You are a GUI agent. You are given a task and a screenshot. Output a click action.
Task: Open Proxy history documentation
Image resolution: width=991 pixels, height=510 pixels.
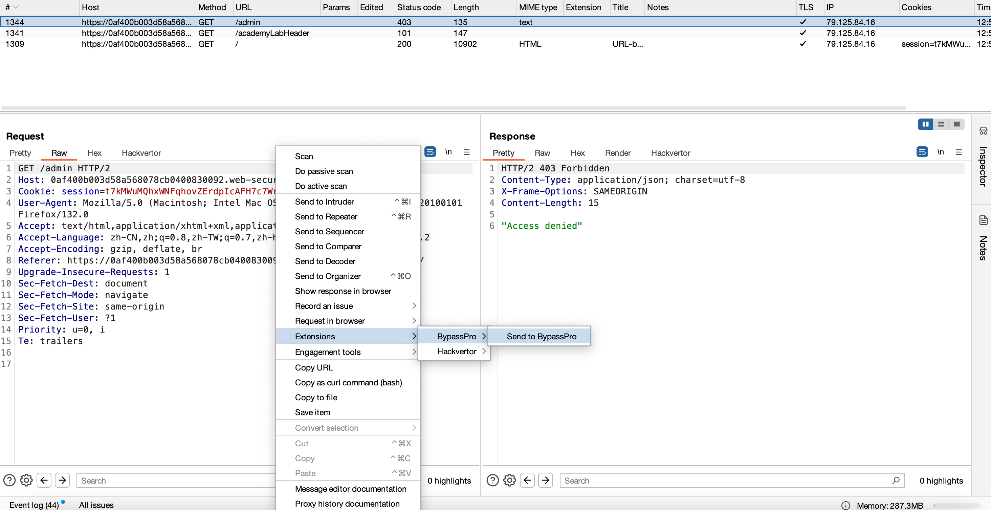348,504
